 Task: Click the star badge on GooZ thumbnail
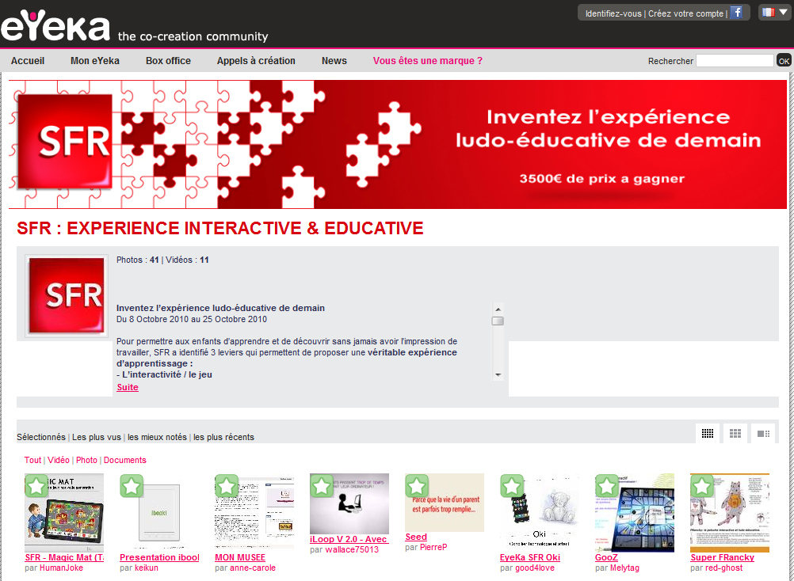[607, 486]
